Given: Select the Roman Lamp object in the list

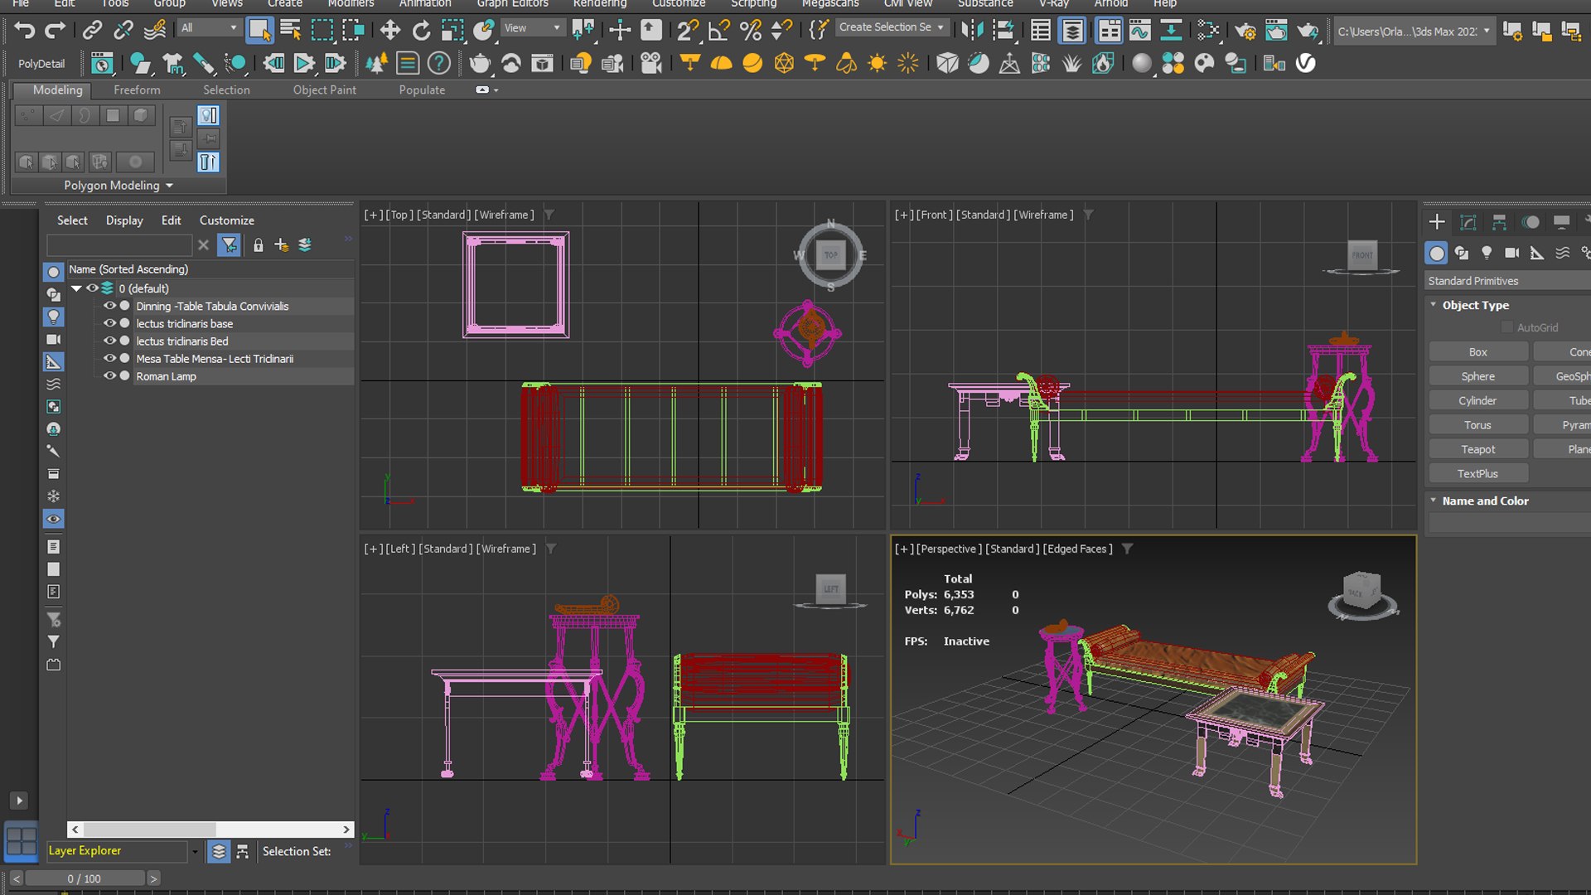Looking at the screenshot, I should click(166, 376).
